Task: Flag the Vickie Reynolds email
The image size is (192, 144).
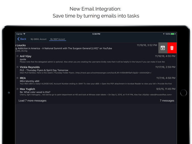Action: point(18,67)
